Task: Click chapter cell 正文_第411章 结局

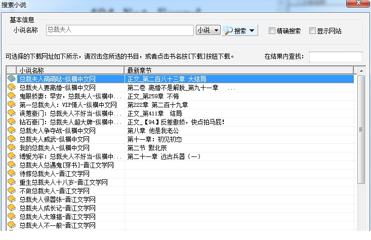Action: (154, 113)
